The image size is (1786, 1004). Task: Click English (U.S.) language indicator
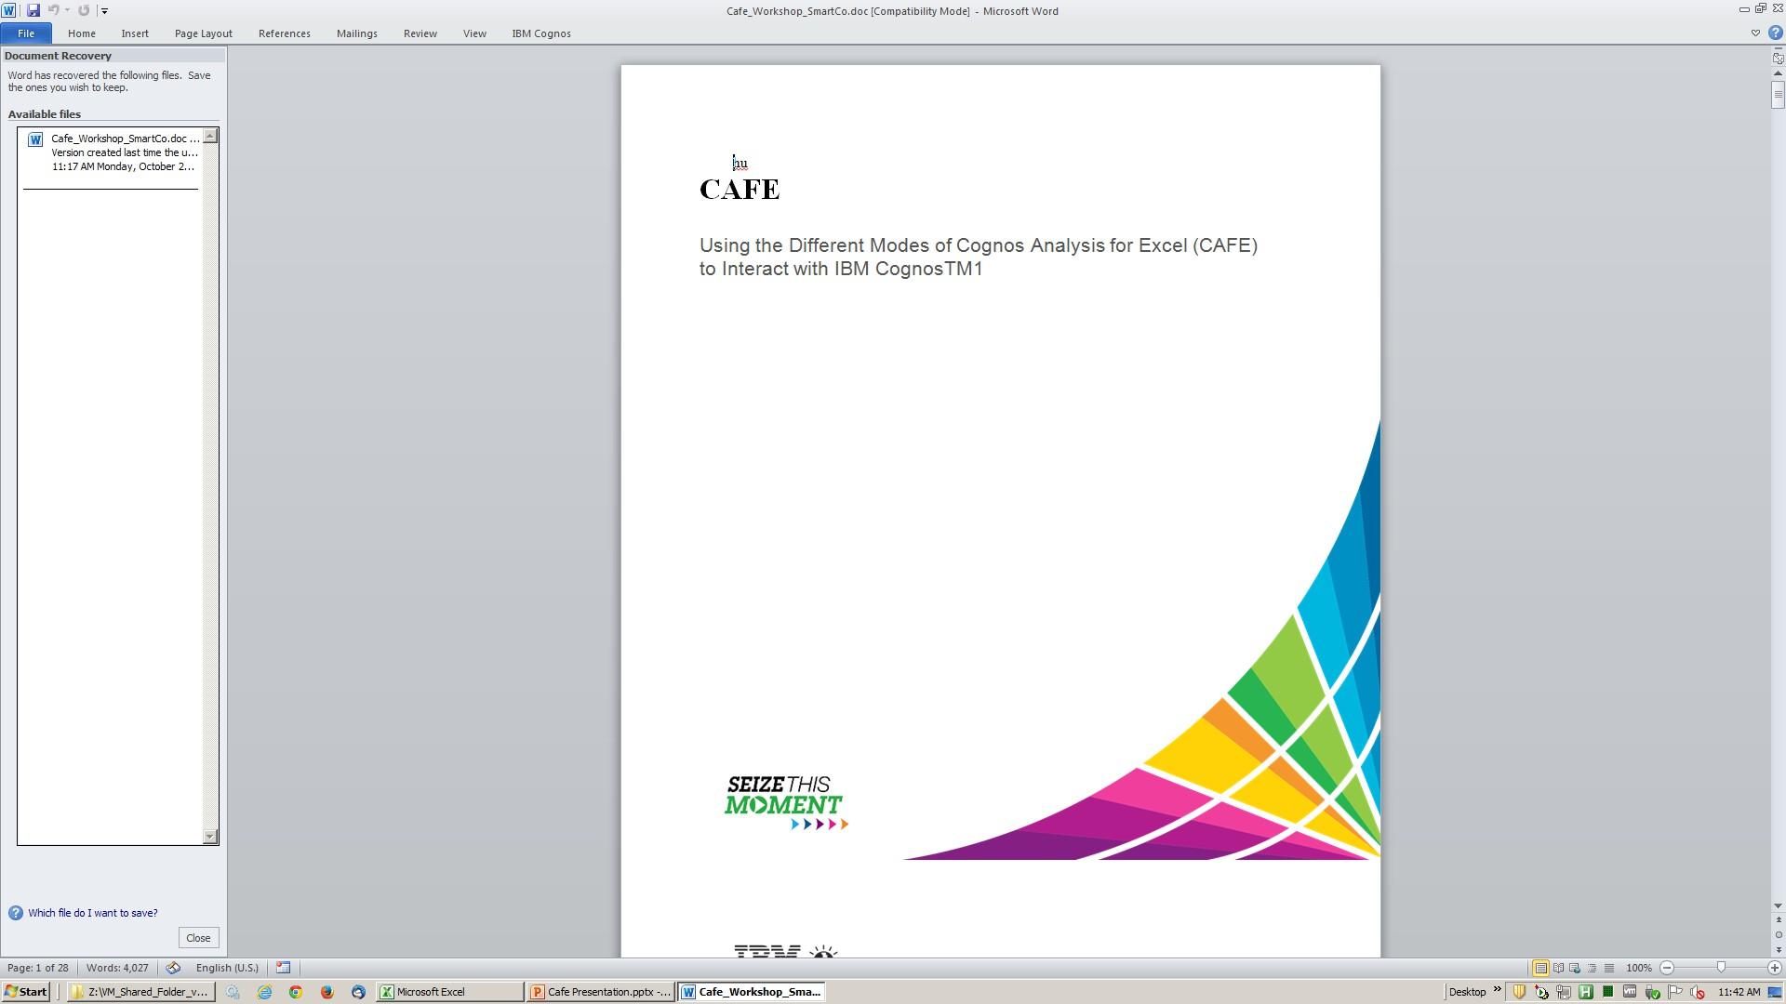pos(227,968)
